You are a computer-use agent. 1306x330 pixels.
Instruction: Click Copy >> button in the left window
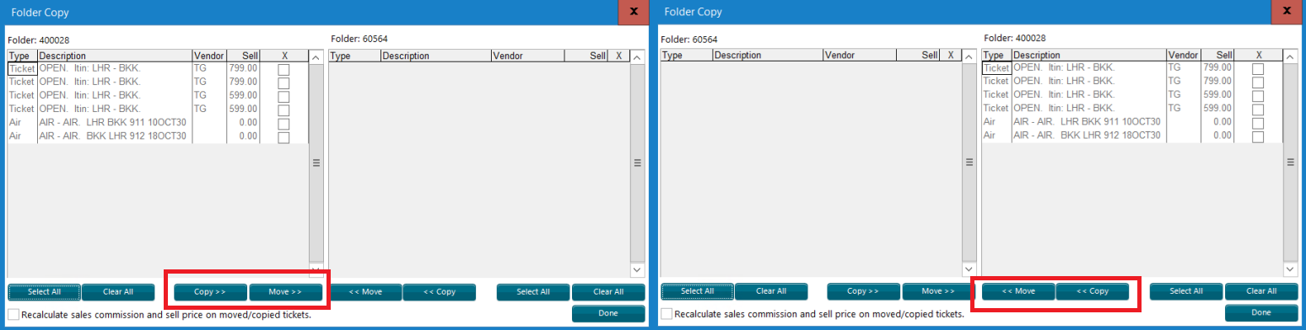pos(210,292)
